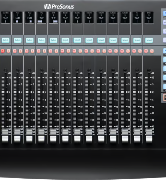Click the Guitar2B scribble strip display
Image resolution: width=166 pixels, height=180 pixels.
pyautogui.click(x=125, y=17)
